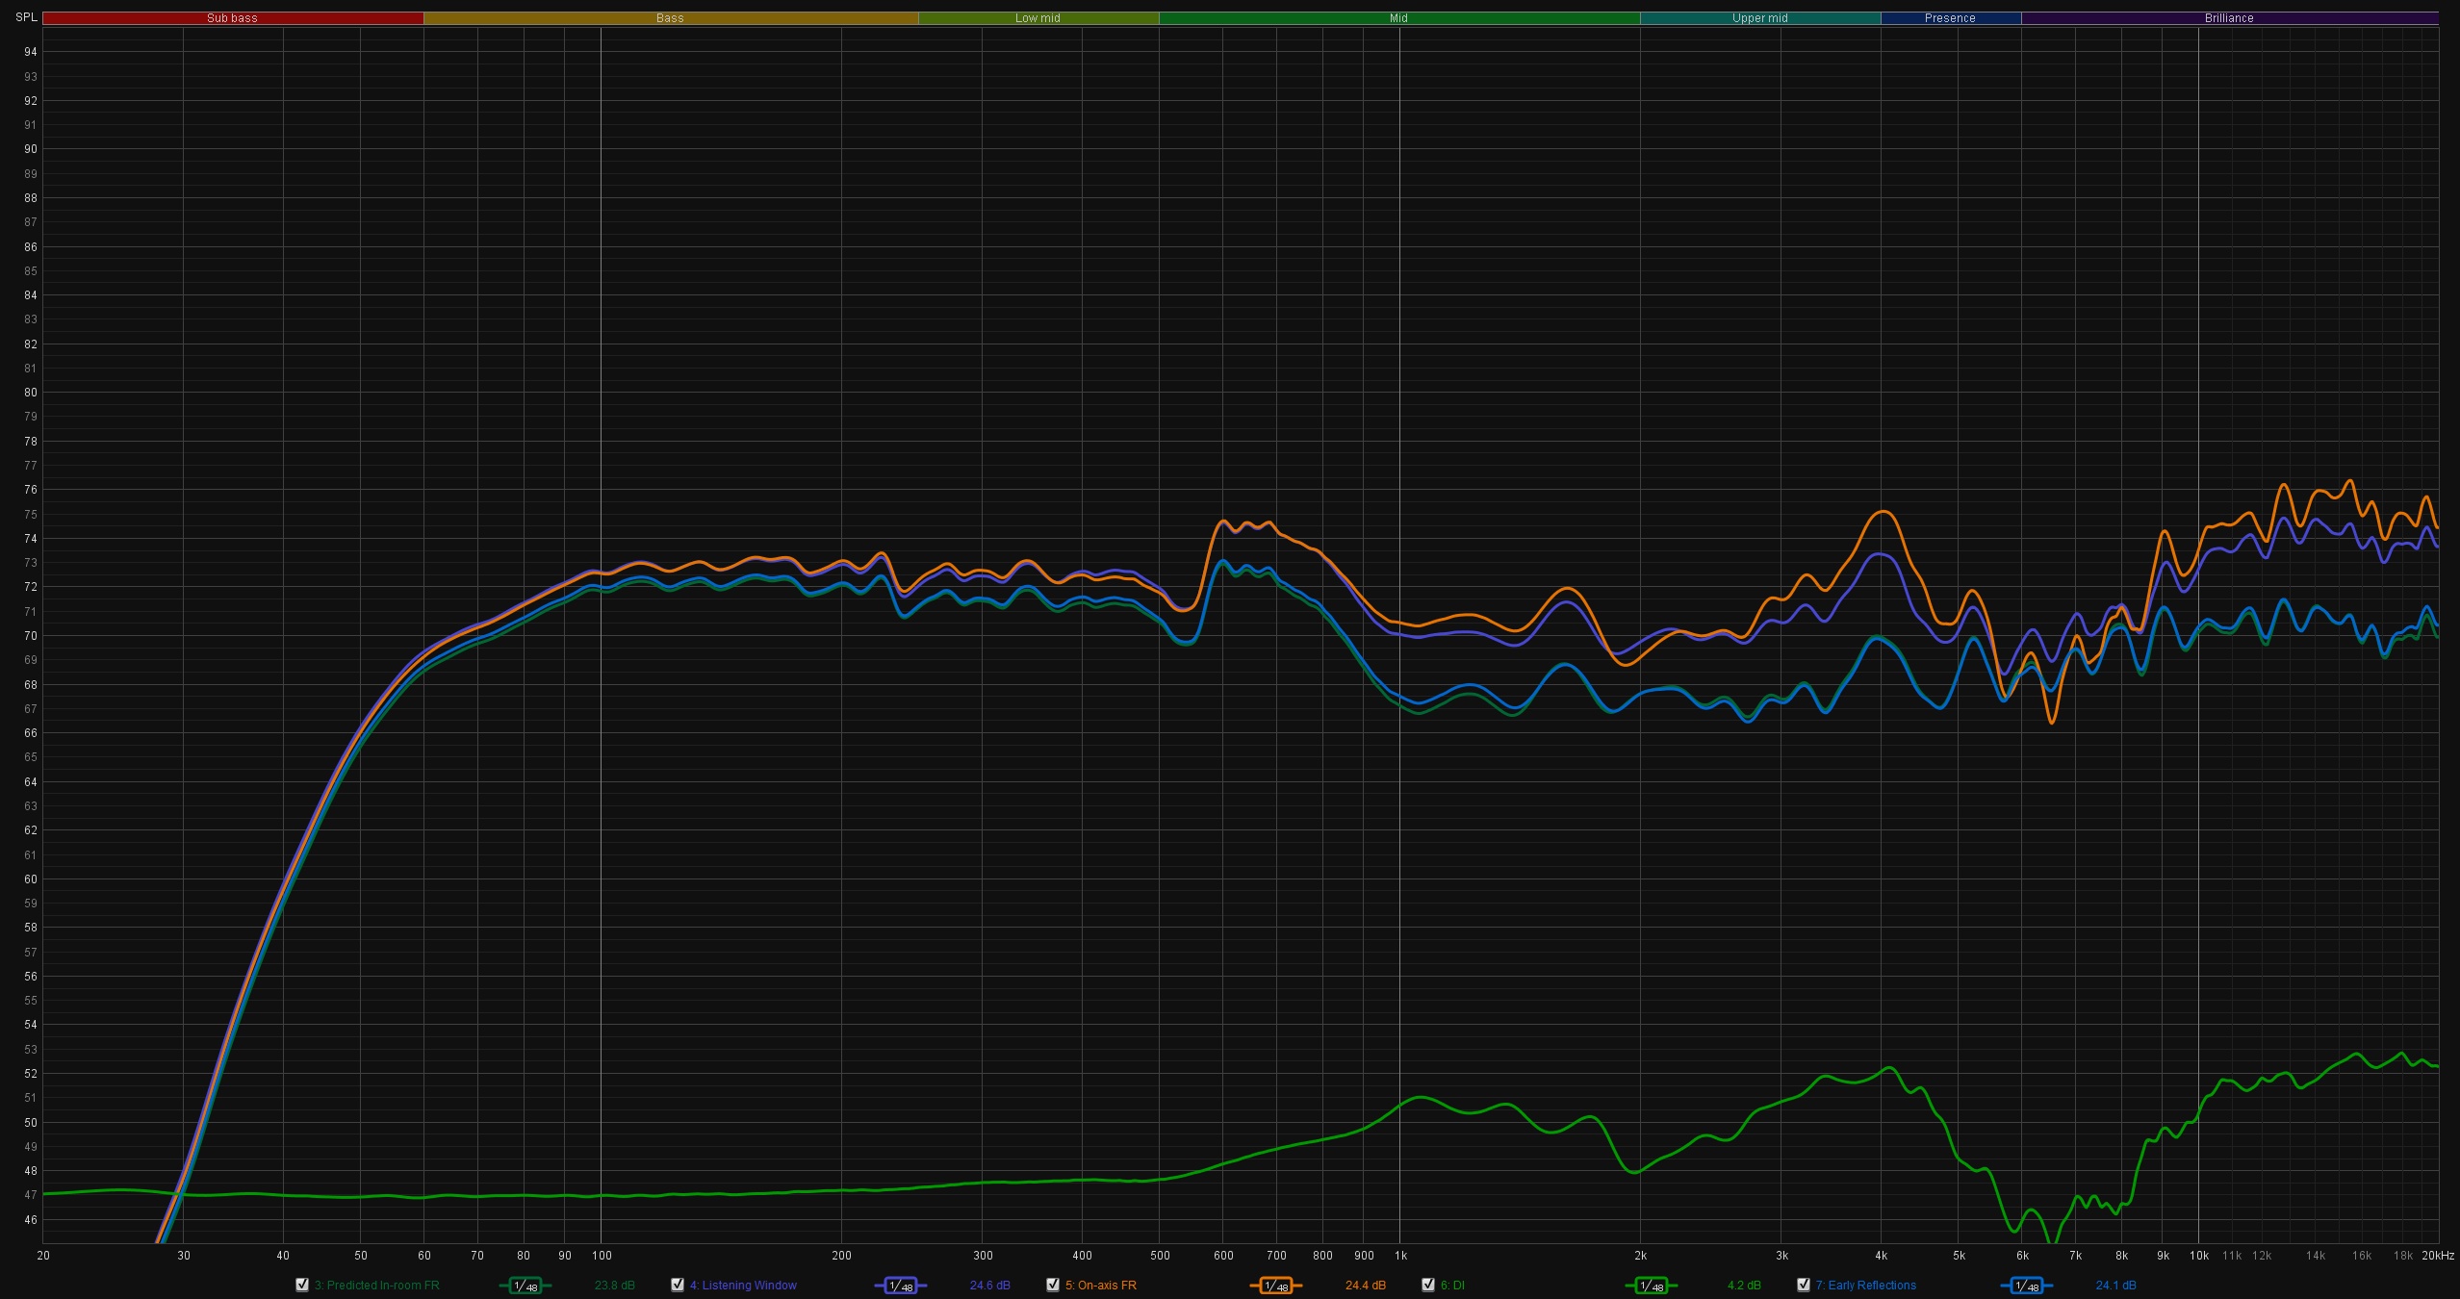The image size is (2460, 1299).
Task: Toggle the DI trace checkbox
Action: tap(1428, 1285)
